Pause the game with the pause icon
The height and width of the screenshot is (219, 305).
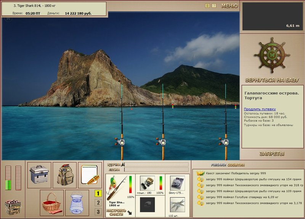pyautogui.click(x=207, y=6)
